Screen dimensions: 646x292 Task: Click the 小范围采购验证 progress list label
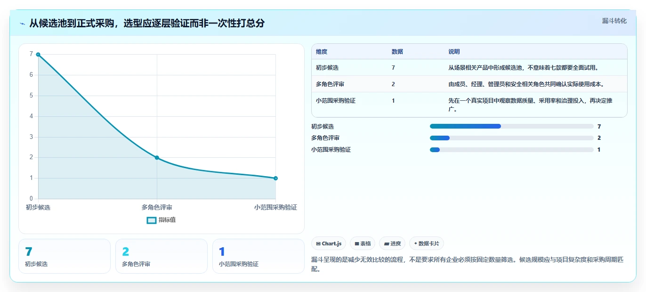click(331, 150)
